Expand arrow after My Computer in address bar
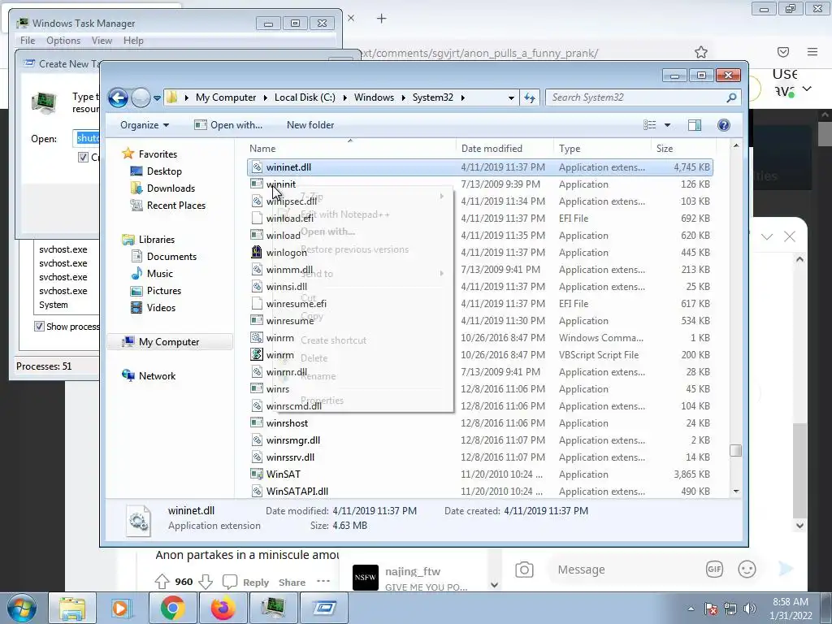 point(266,97)
